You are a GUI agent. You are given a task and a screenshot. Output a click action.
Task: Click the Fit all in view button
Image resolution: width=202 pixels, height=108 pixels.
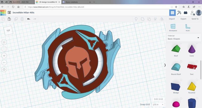coord(4,49)
